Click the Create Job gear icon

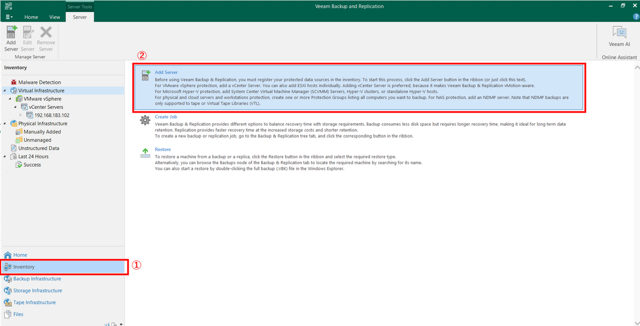[x=145, y=120]
